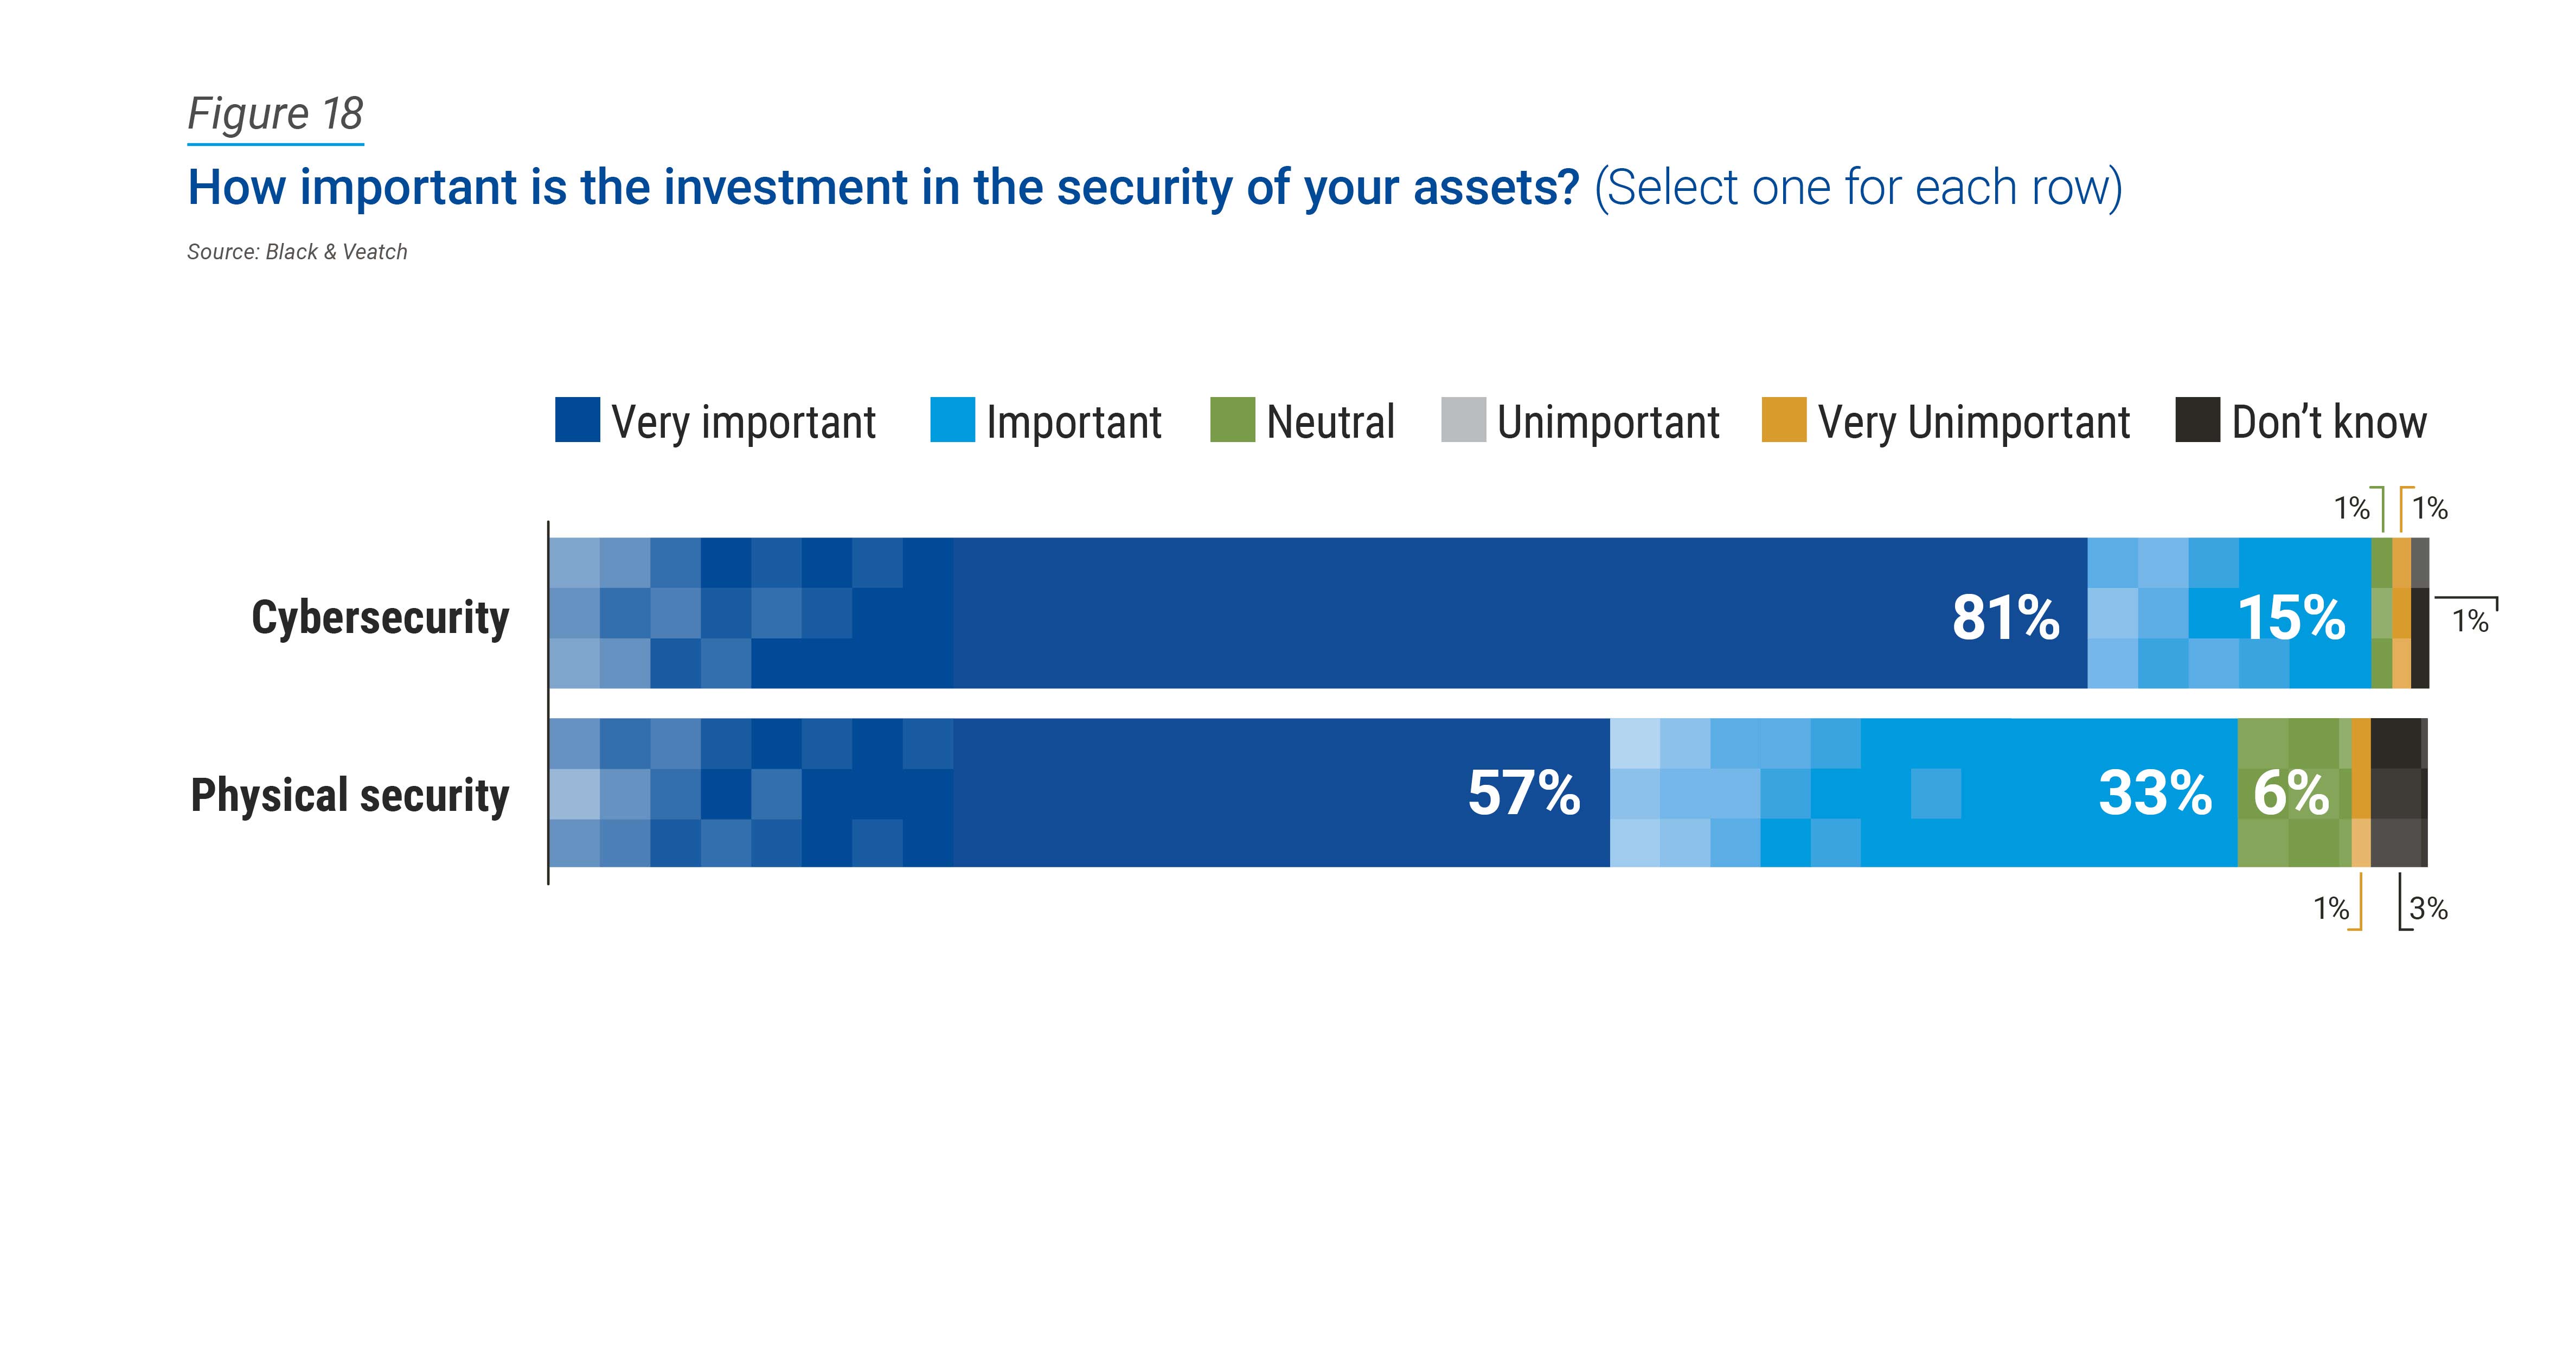2576x1356 pixels.
Task: Click the chart question heading text
Action: pyautogui.click(x=1154, y=187)
